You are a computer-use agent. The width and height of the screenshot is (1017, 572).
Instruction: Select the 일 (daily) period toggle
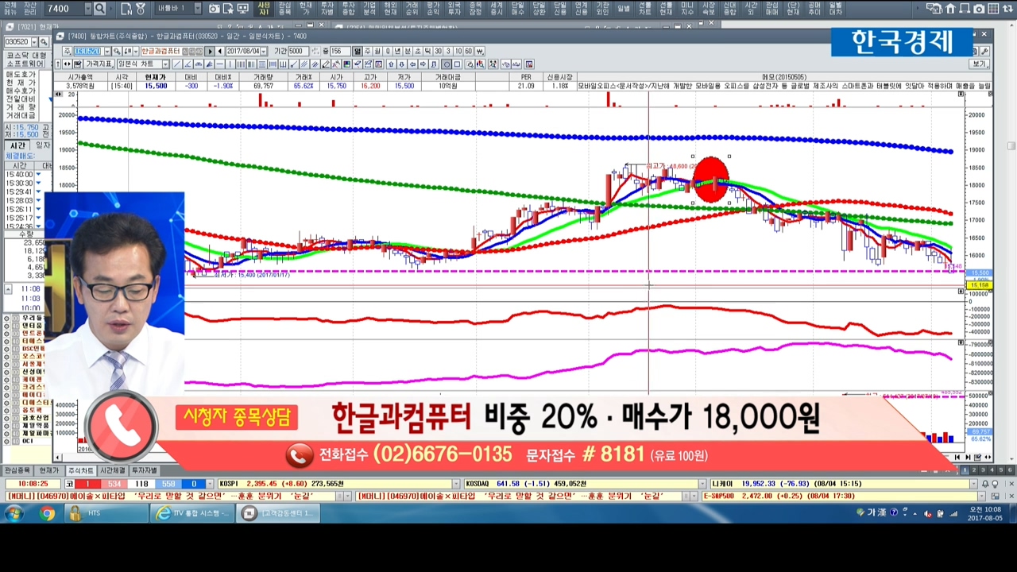pos(357,51)
